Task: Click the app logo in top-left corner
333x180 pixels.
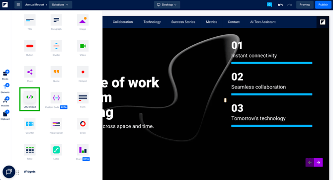Action: click(x=5, y=4)
